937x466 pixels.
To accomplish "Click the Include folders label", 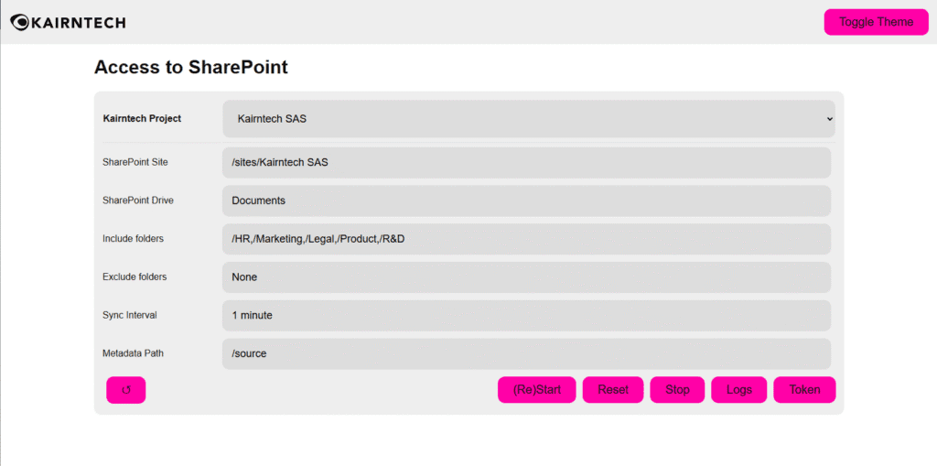I will pos(133,239).
